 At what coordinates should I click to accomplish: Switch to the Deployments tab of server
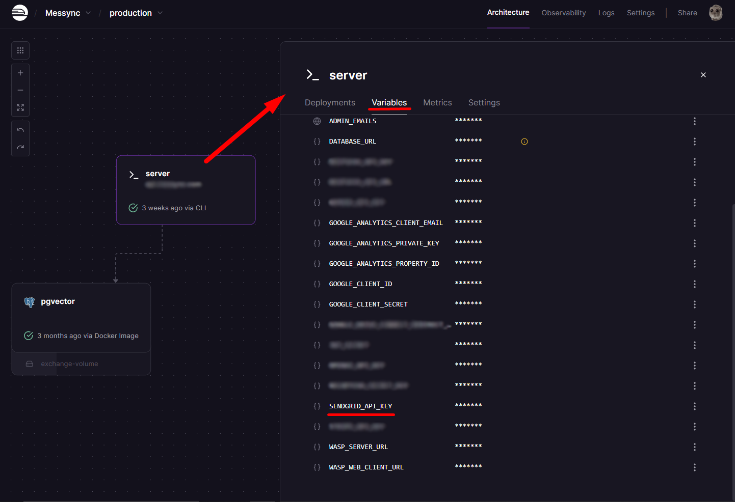(x=330, y=103)
